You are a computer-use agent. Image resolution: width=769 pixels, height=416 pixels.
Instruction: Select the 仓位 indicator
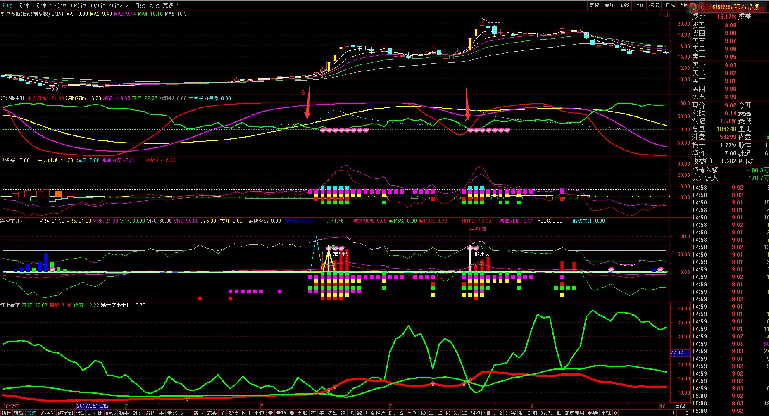click(260, 413)
